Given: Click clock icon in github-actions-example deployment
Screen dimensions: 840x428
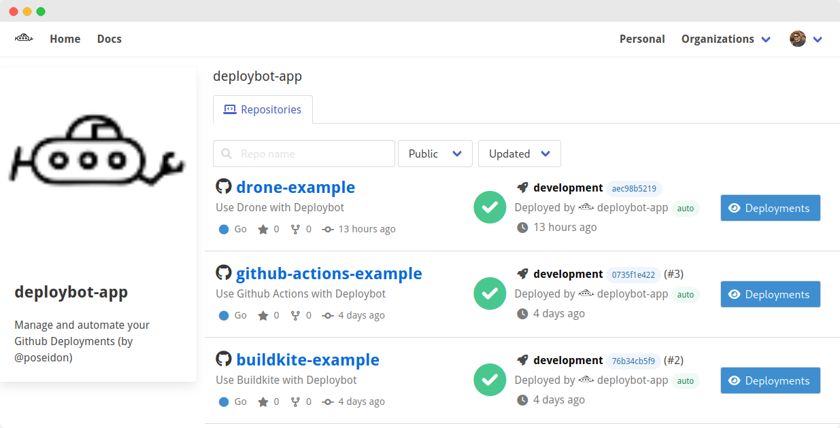Looking at the screenshot, I should pos(522,314).
